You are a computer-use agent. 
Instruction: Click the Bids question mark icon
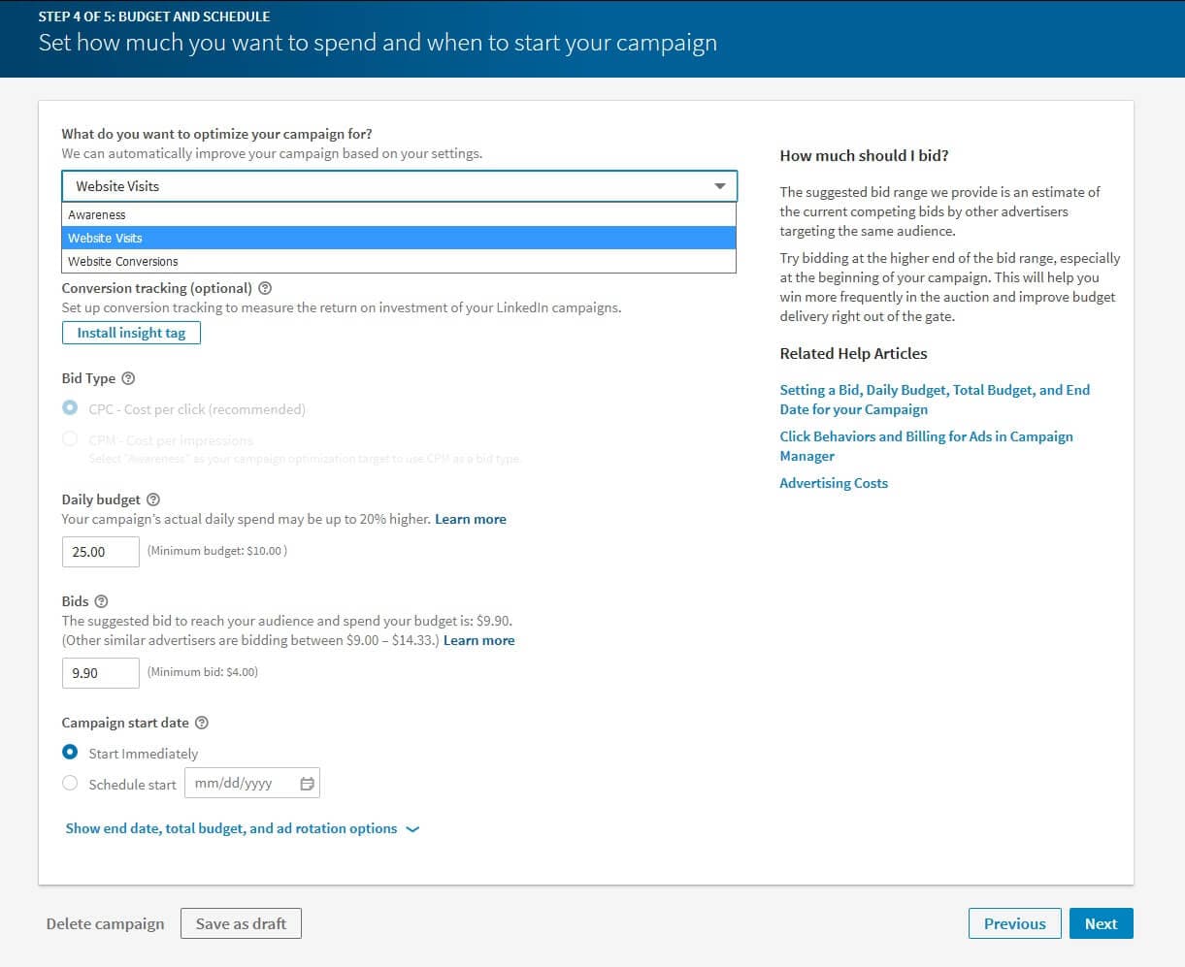[102, 600]
